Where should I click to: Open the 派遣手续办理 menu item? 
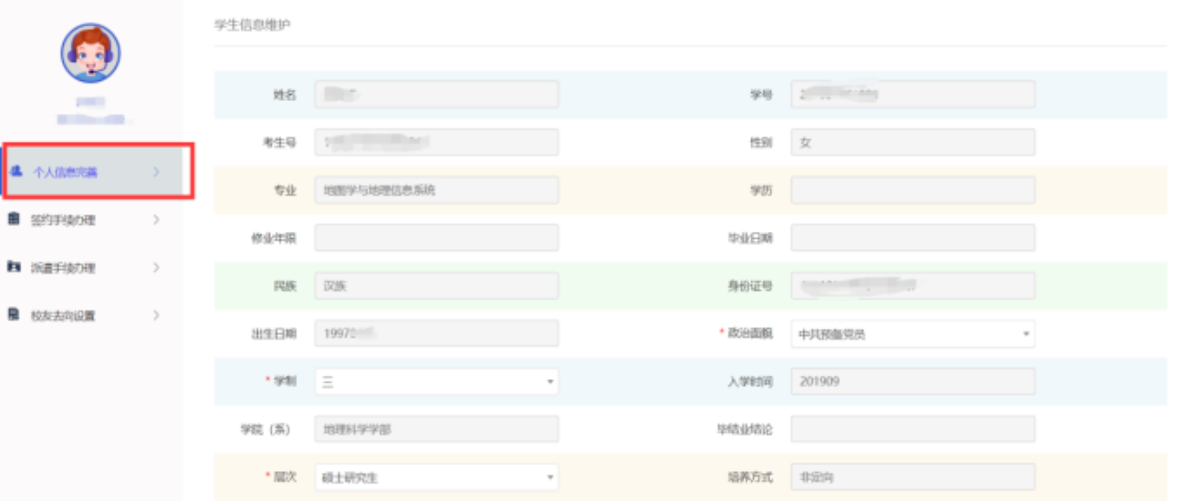(63, 268)
